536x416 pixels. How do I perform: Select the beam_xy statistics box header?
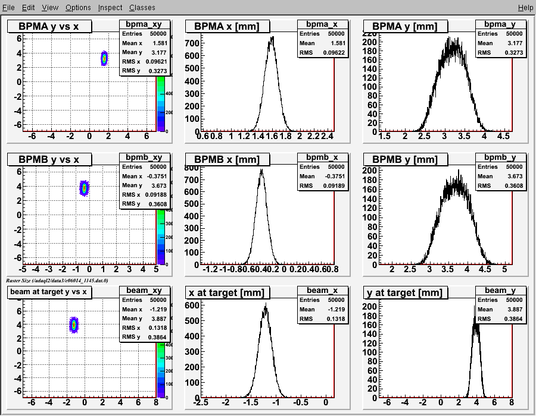pyautogui.click(x=144, y=290)
